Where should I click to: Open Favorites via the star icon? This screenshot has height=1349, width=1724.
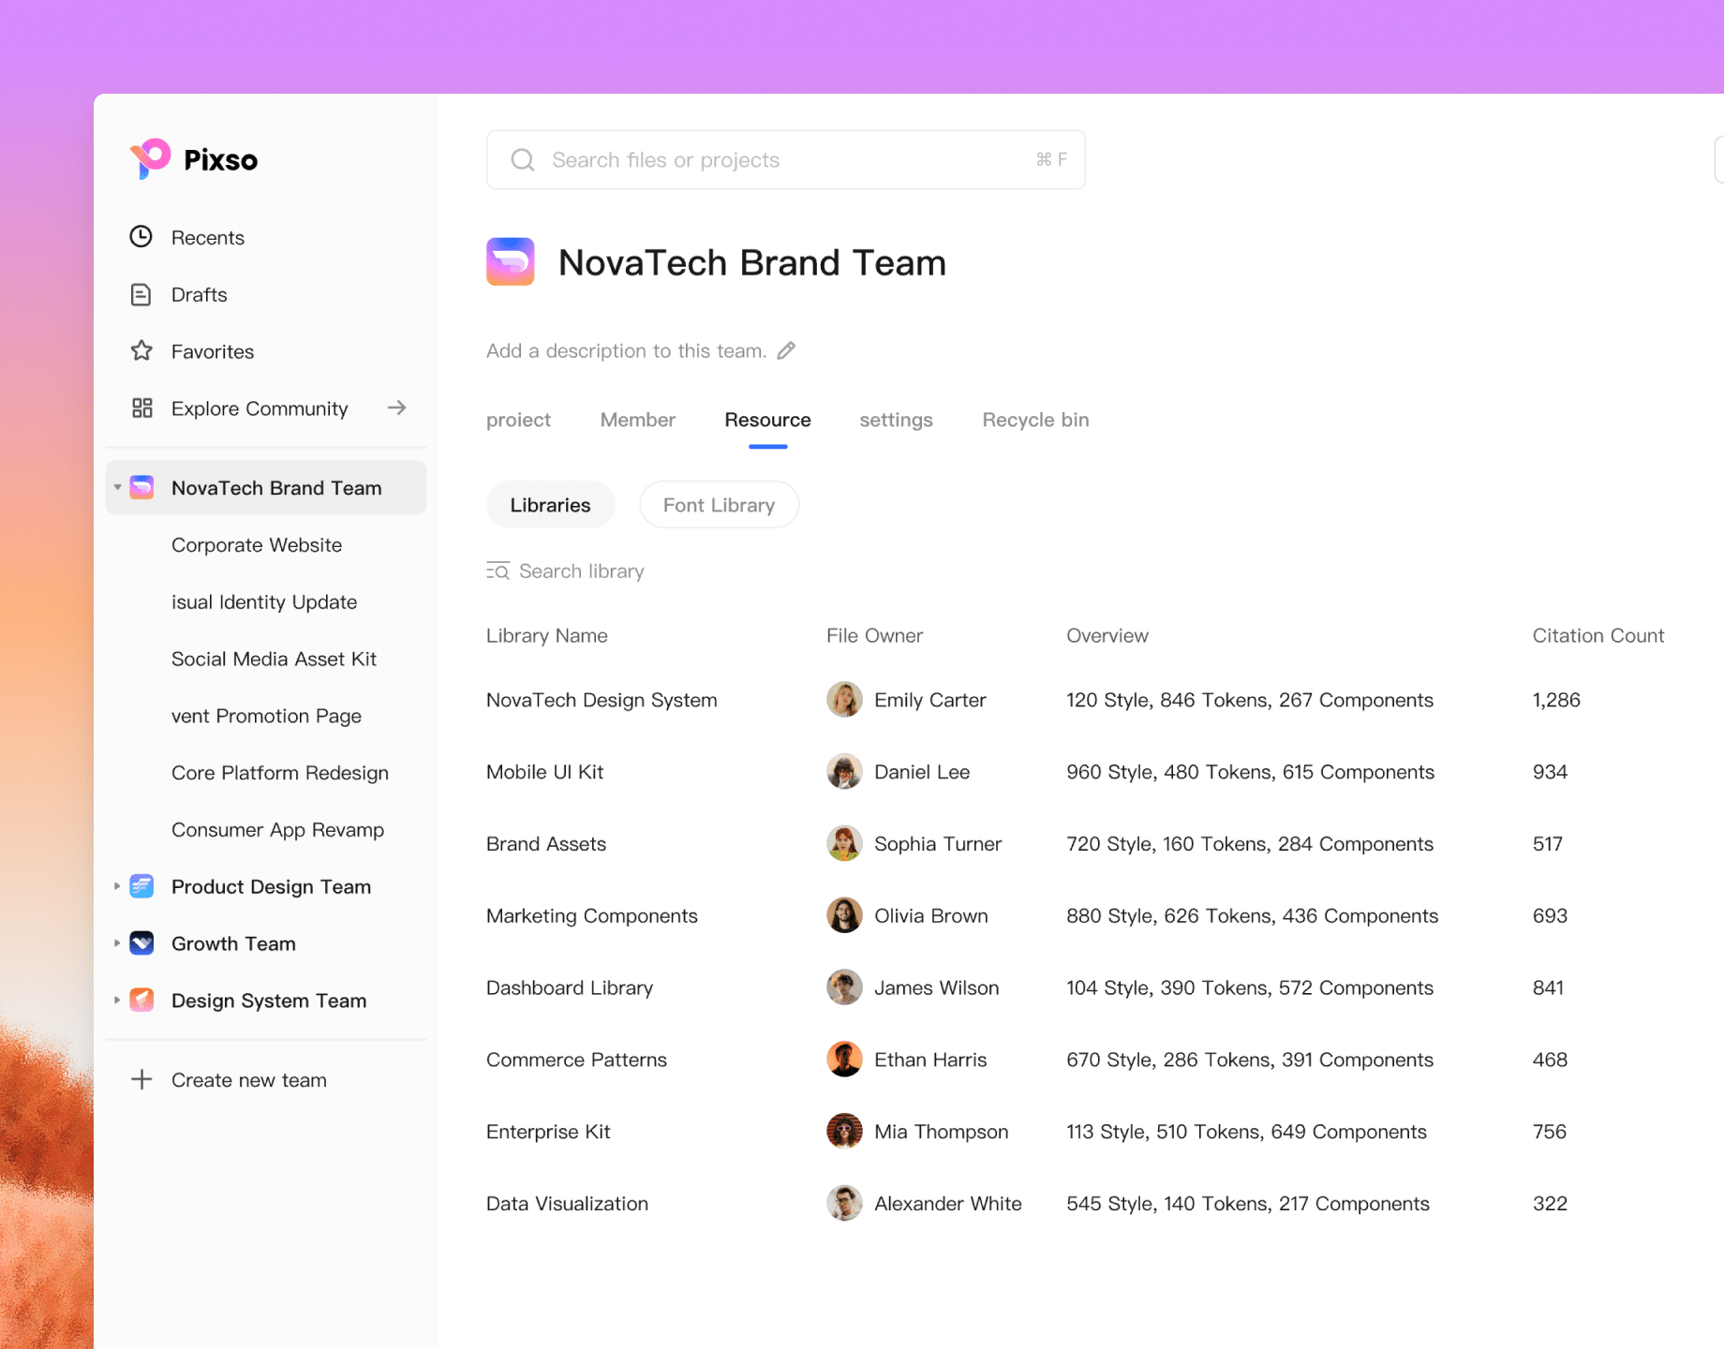(x=141, y=351)
